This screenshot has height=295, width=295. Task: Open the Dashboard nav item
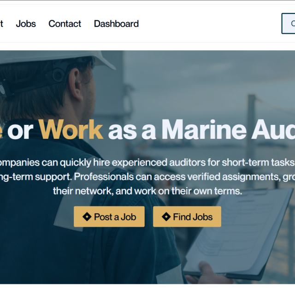(x=116, y=24)
